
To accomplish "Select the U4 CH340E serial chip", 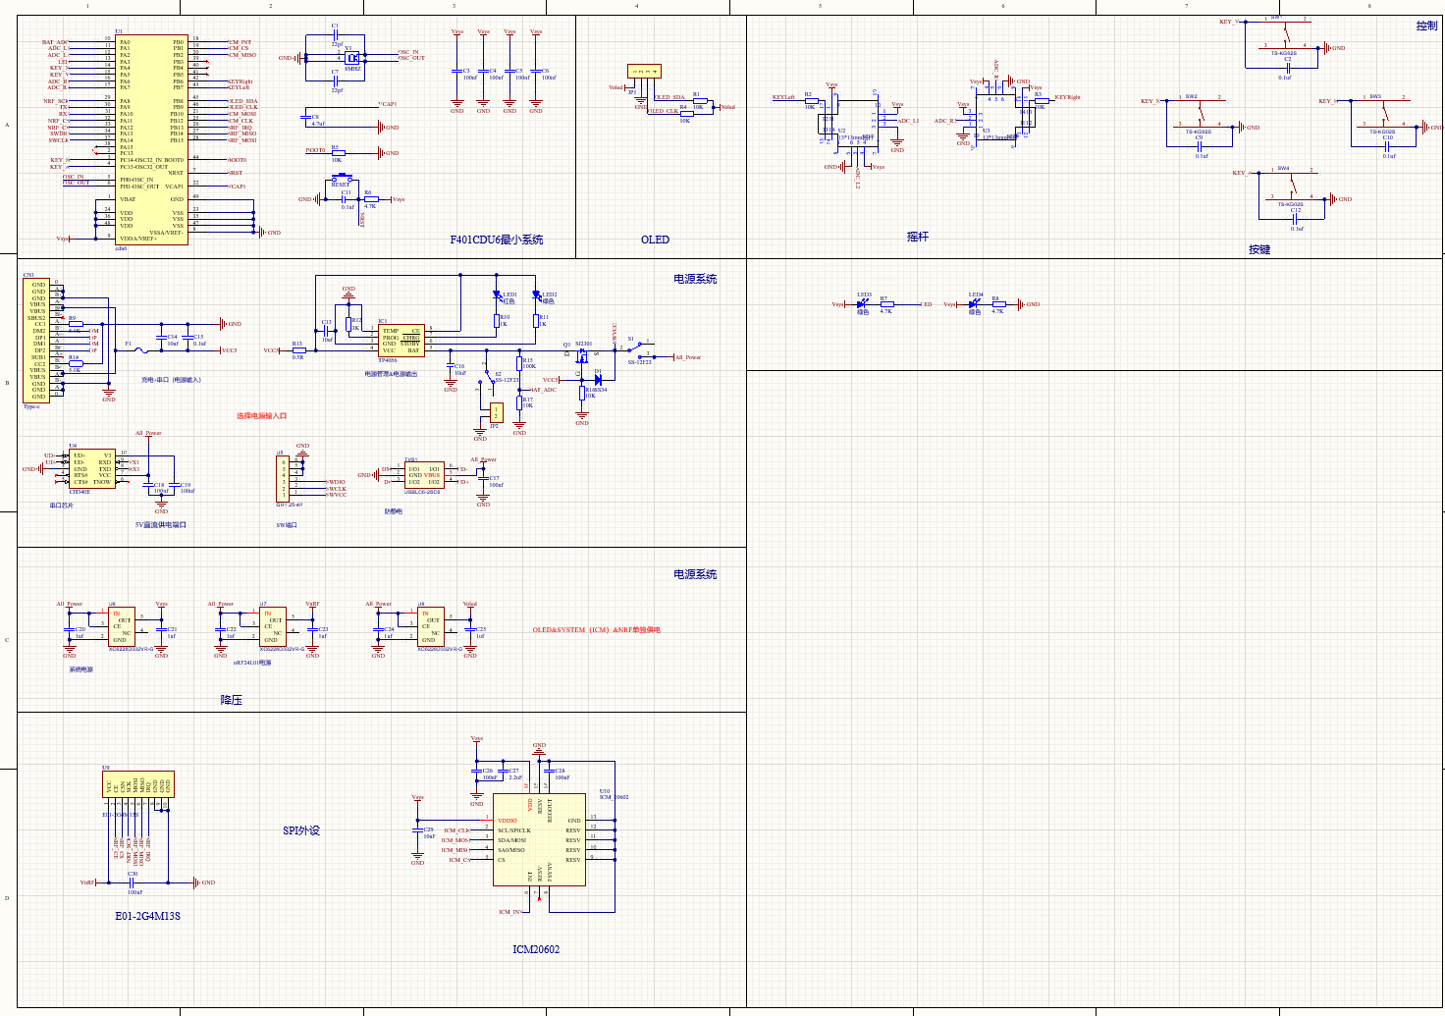I will pos(92,469).
